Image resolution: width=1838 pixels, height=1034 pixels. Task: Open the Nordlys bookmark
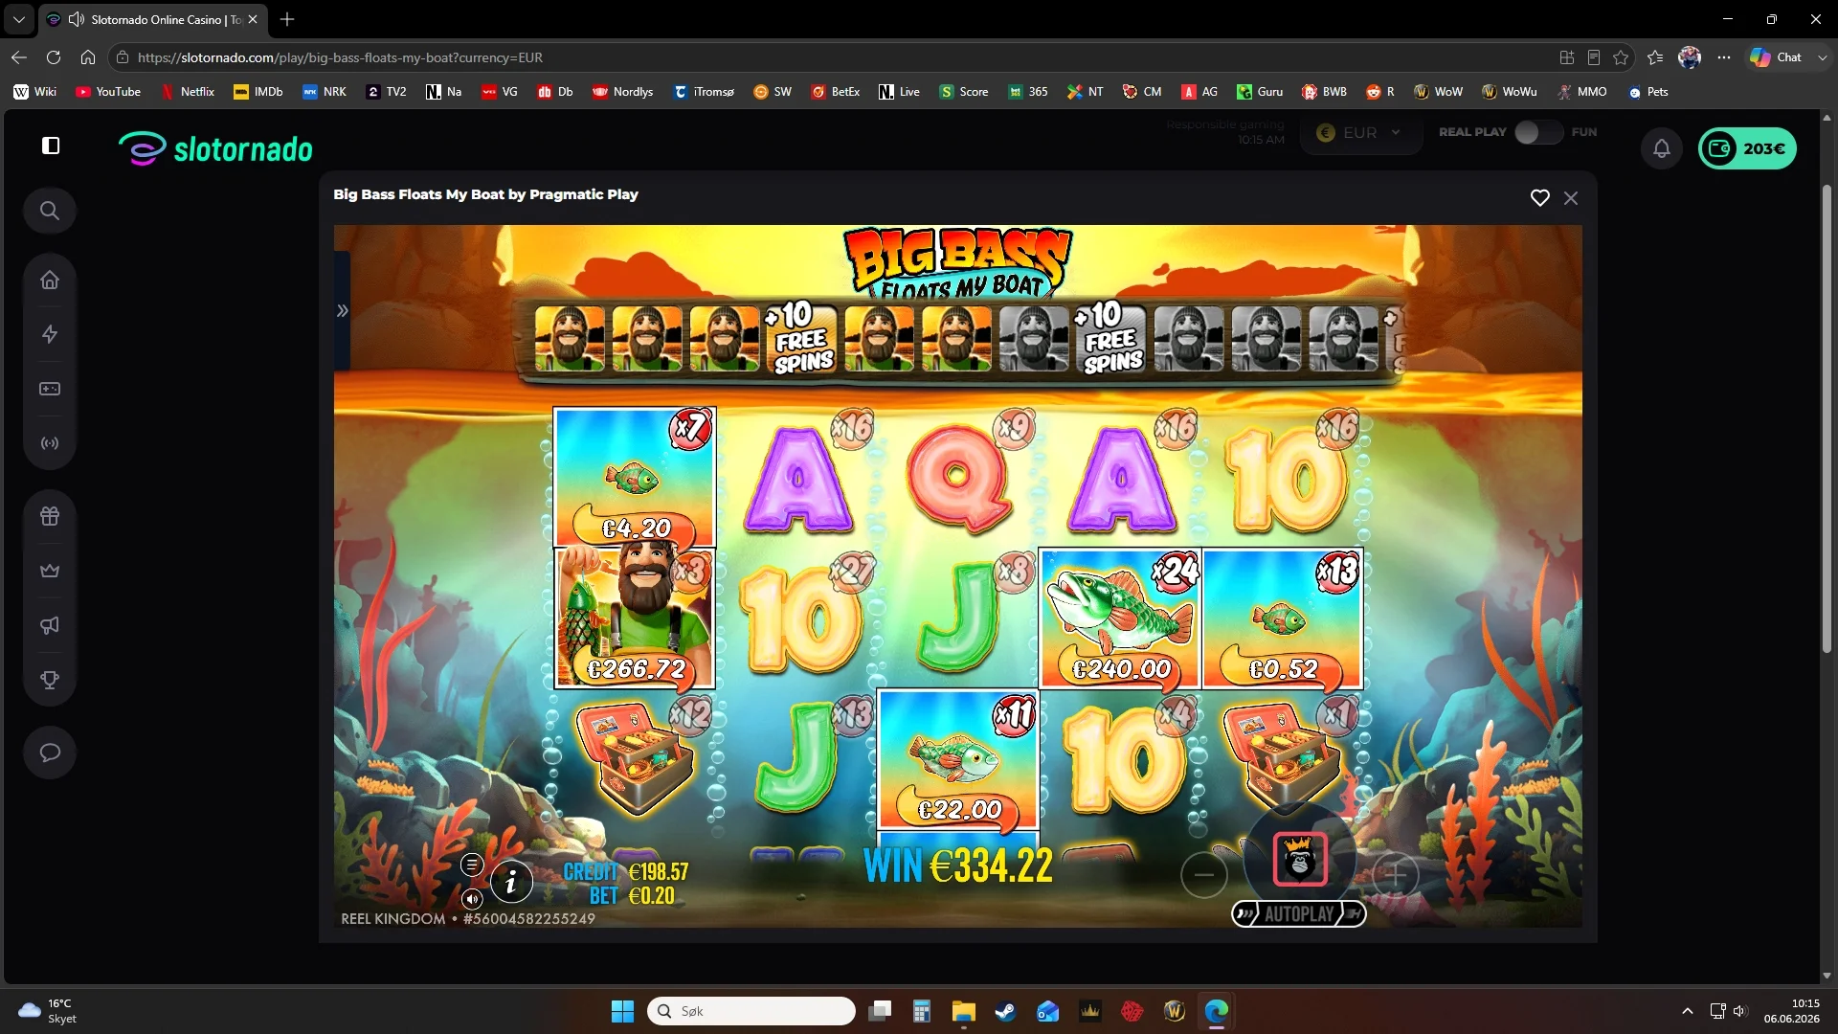[x=622, y=92]
